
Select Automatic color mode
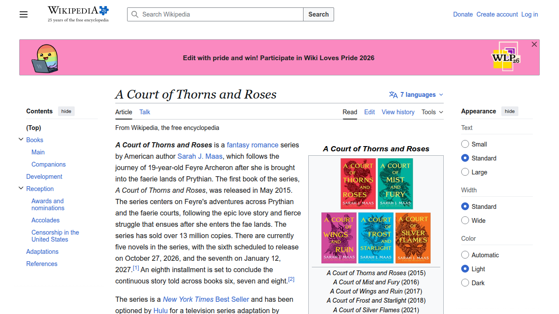(465, 255)
